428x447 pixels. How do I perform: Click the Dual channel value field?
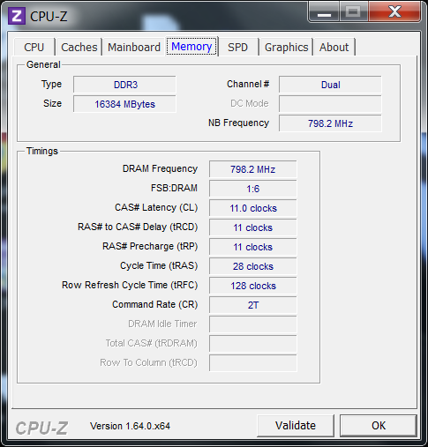click(330, 85)
